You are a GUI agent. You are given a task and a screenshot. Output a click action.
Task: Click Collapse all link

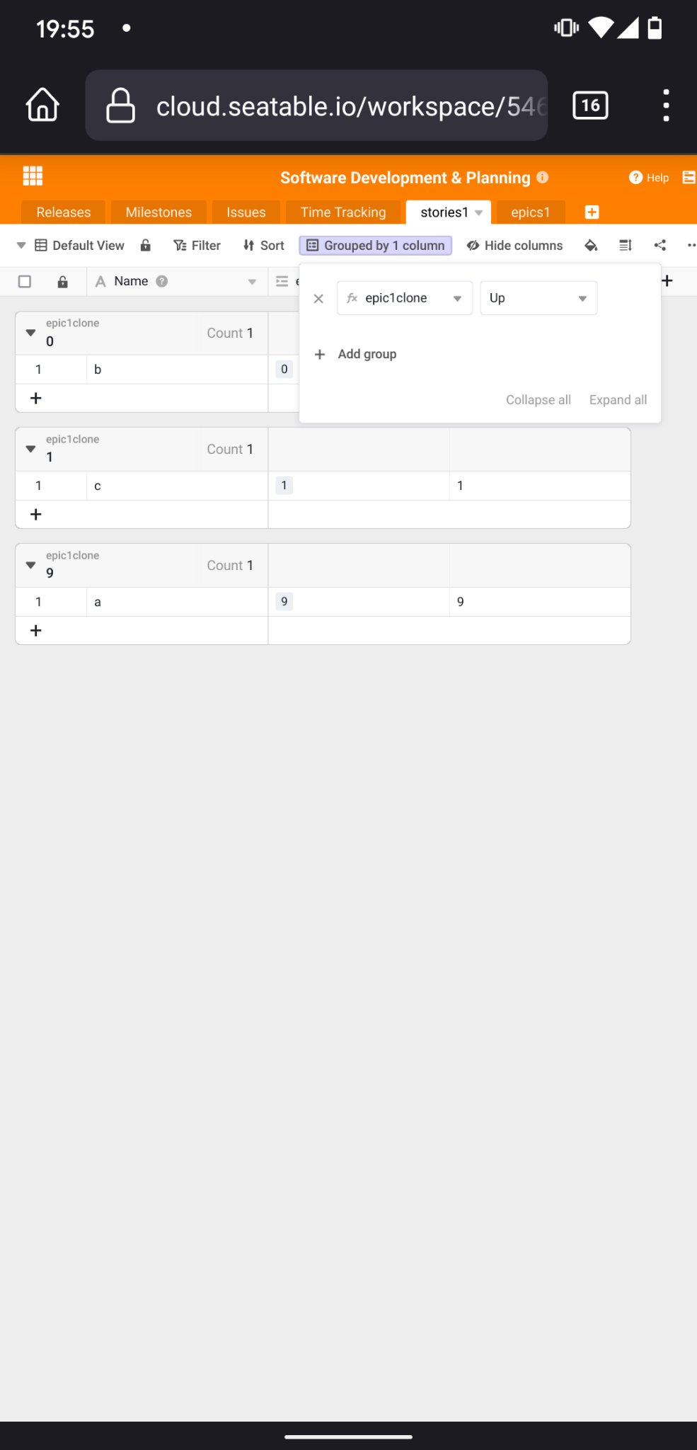pyautogui.click(x=538, y=400)
